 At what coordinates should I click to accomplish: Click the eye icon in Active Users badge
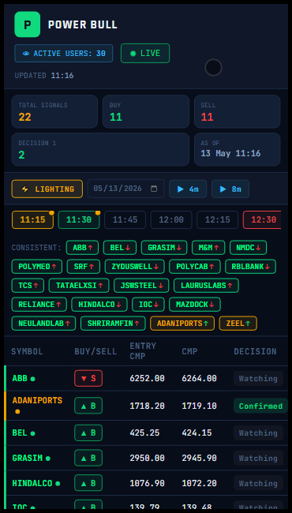click(x=26, y=54)
